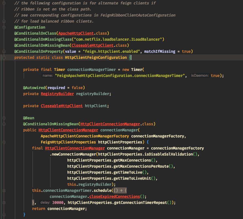Click getTimeToLive() call

(x=130, y=172)
